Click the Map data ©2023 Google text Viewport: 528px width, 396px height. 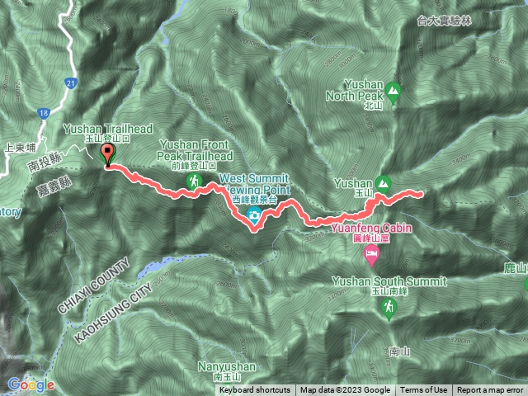(346, 390)
